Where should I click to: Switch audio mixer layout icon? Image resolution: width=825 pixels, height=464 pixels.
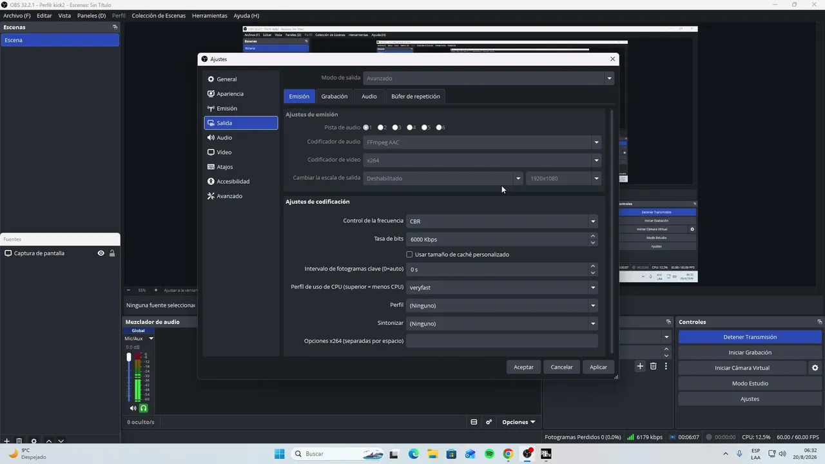474,422
